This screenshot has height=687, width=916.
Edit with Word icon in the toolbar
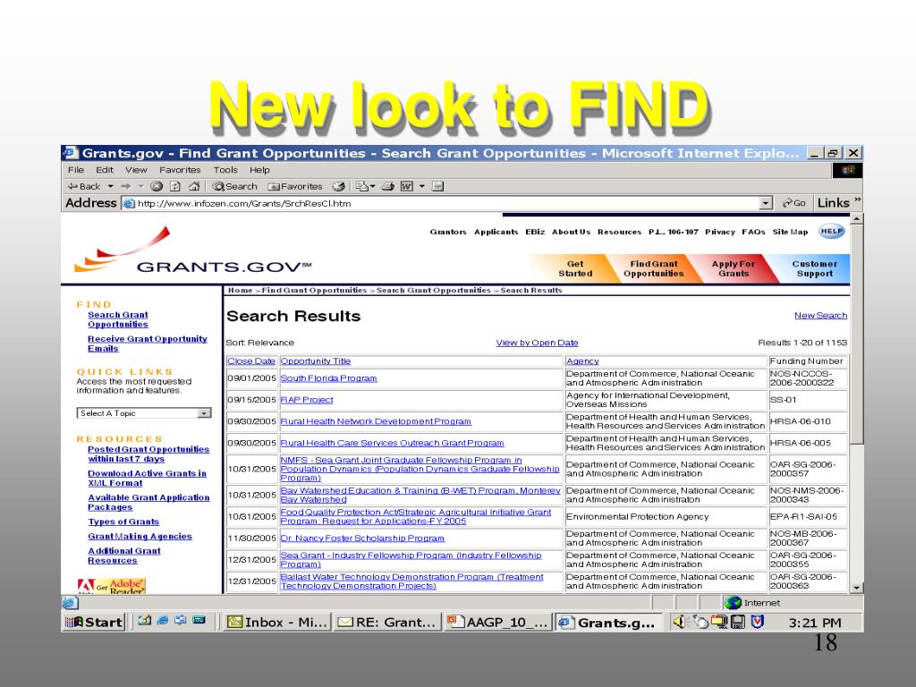[x=407, y=186]
